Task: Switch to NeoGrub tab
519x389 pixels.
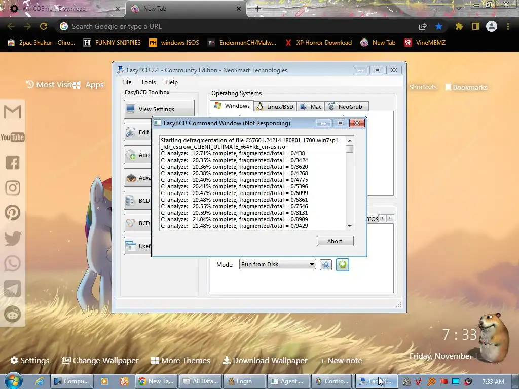Action: (x=347, y=106)
